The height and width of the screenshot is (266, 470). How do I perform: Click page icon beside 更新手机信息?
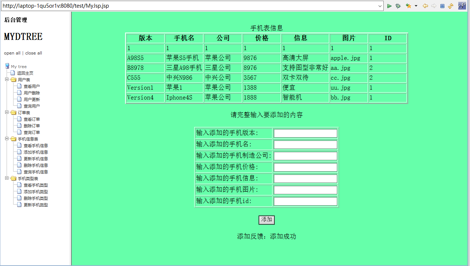[19, 158]
